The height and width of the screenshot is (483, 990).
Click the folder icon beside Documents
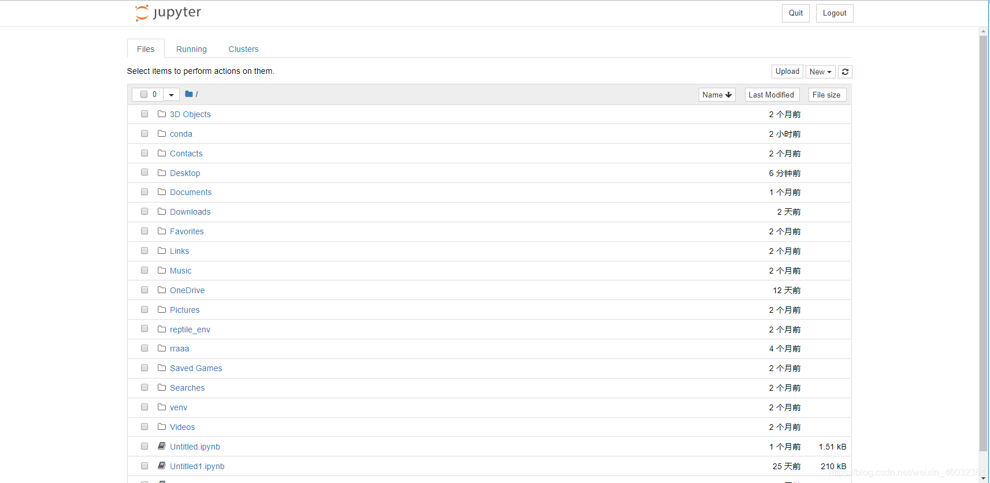(x=162, y=192)
